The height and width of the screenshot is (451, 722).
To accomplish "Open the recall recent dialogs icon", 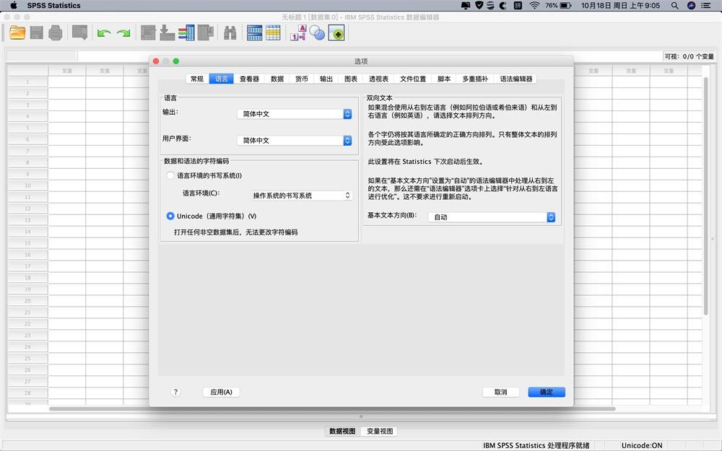I will click(79, 32).
